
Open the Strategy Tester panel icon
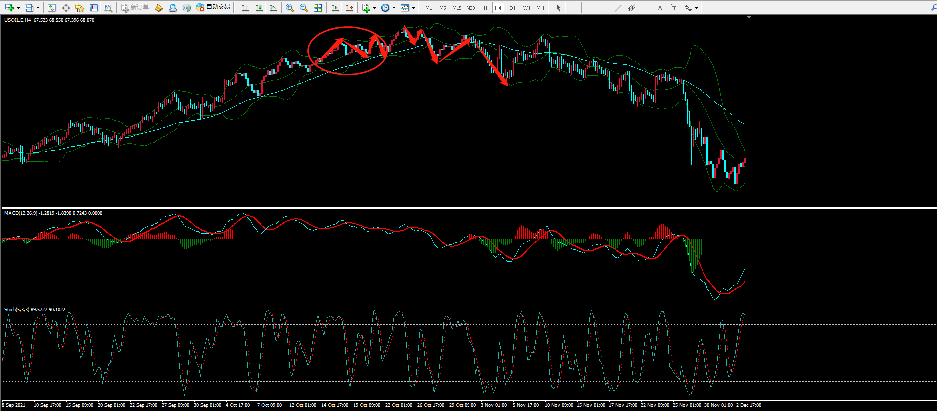[x=108, y=8]
